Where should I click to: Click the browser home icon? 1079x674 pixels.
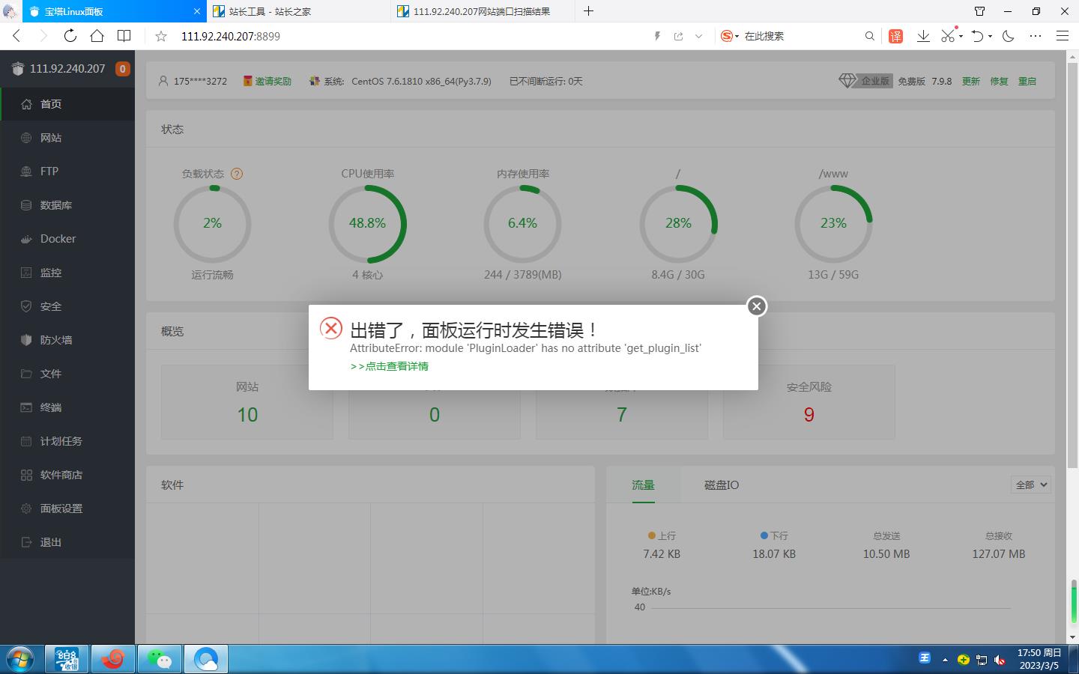97,36
